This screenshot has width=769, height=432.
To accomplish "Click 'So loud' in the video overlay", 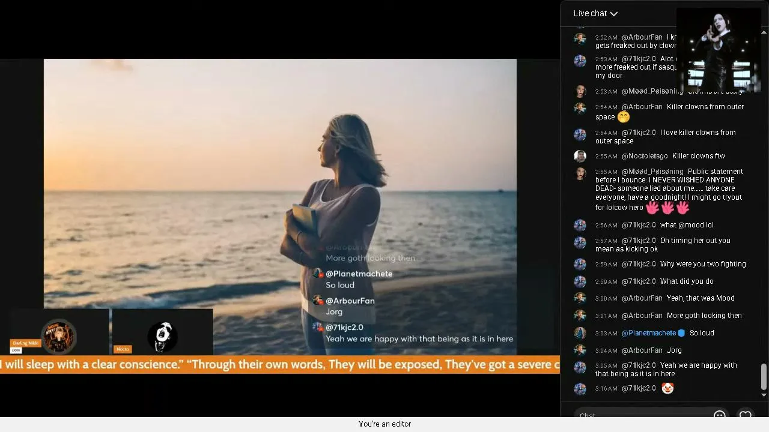I will 340,285.
